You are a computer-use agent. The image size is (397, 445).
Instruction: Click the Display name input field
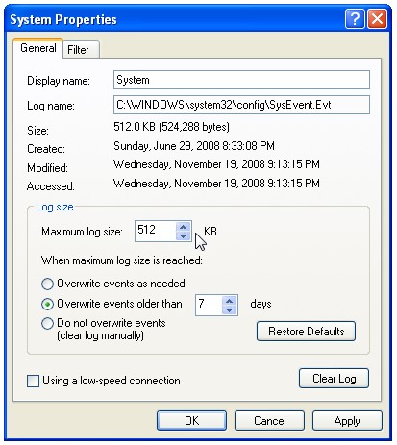pyautogui.click(x=241, y=80)
